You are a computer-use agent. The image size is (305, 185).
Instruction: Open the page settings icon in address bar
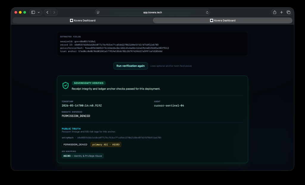click(x=98, y=12)
